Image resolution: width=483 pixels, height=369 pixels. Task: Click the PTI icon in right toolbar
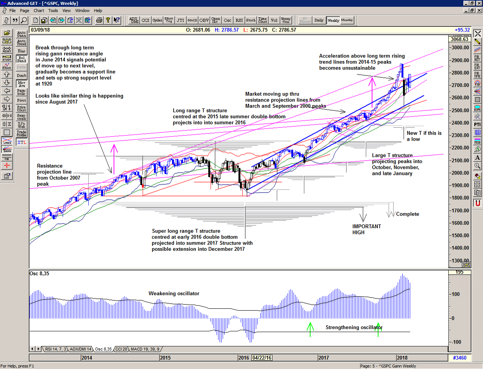point(477,124)
